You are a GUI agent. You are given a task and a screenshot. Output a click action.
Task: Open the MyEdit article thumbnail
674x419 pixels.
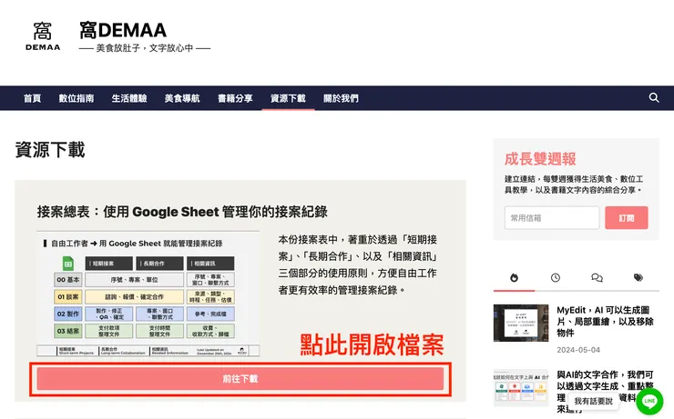(521, 323)
